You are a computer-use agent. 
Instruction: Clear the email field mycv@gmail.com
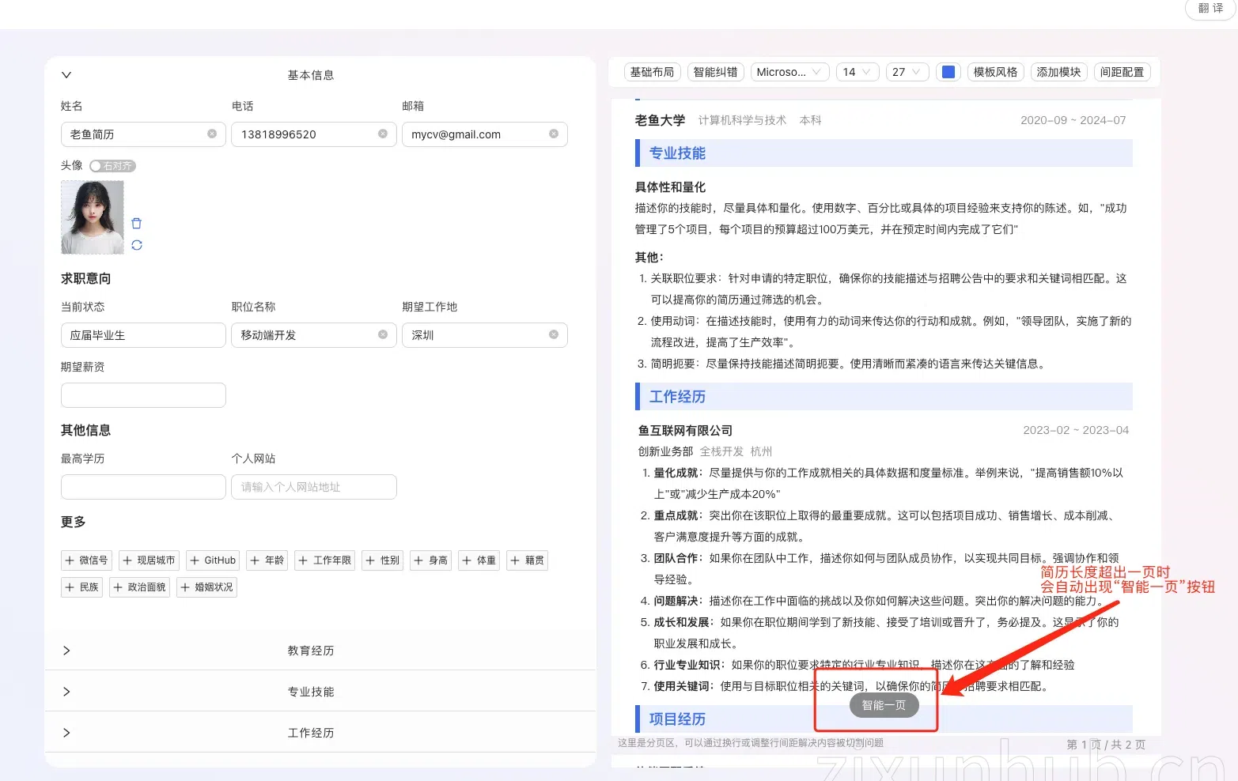click(554, 134)
